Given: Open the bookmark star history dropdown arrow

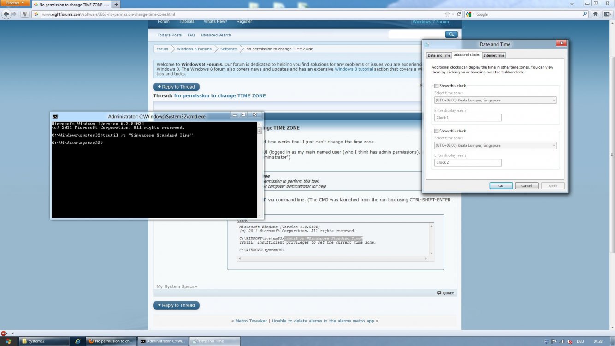Looking at the screenshot, I should pyautogui.click(x=453, y=14).
